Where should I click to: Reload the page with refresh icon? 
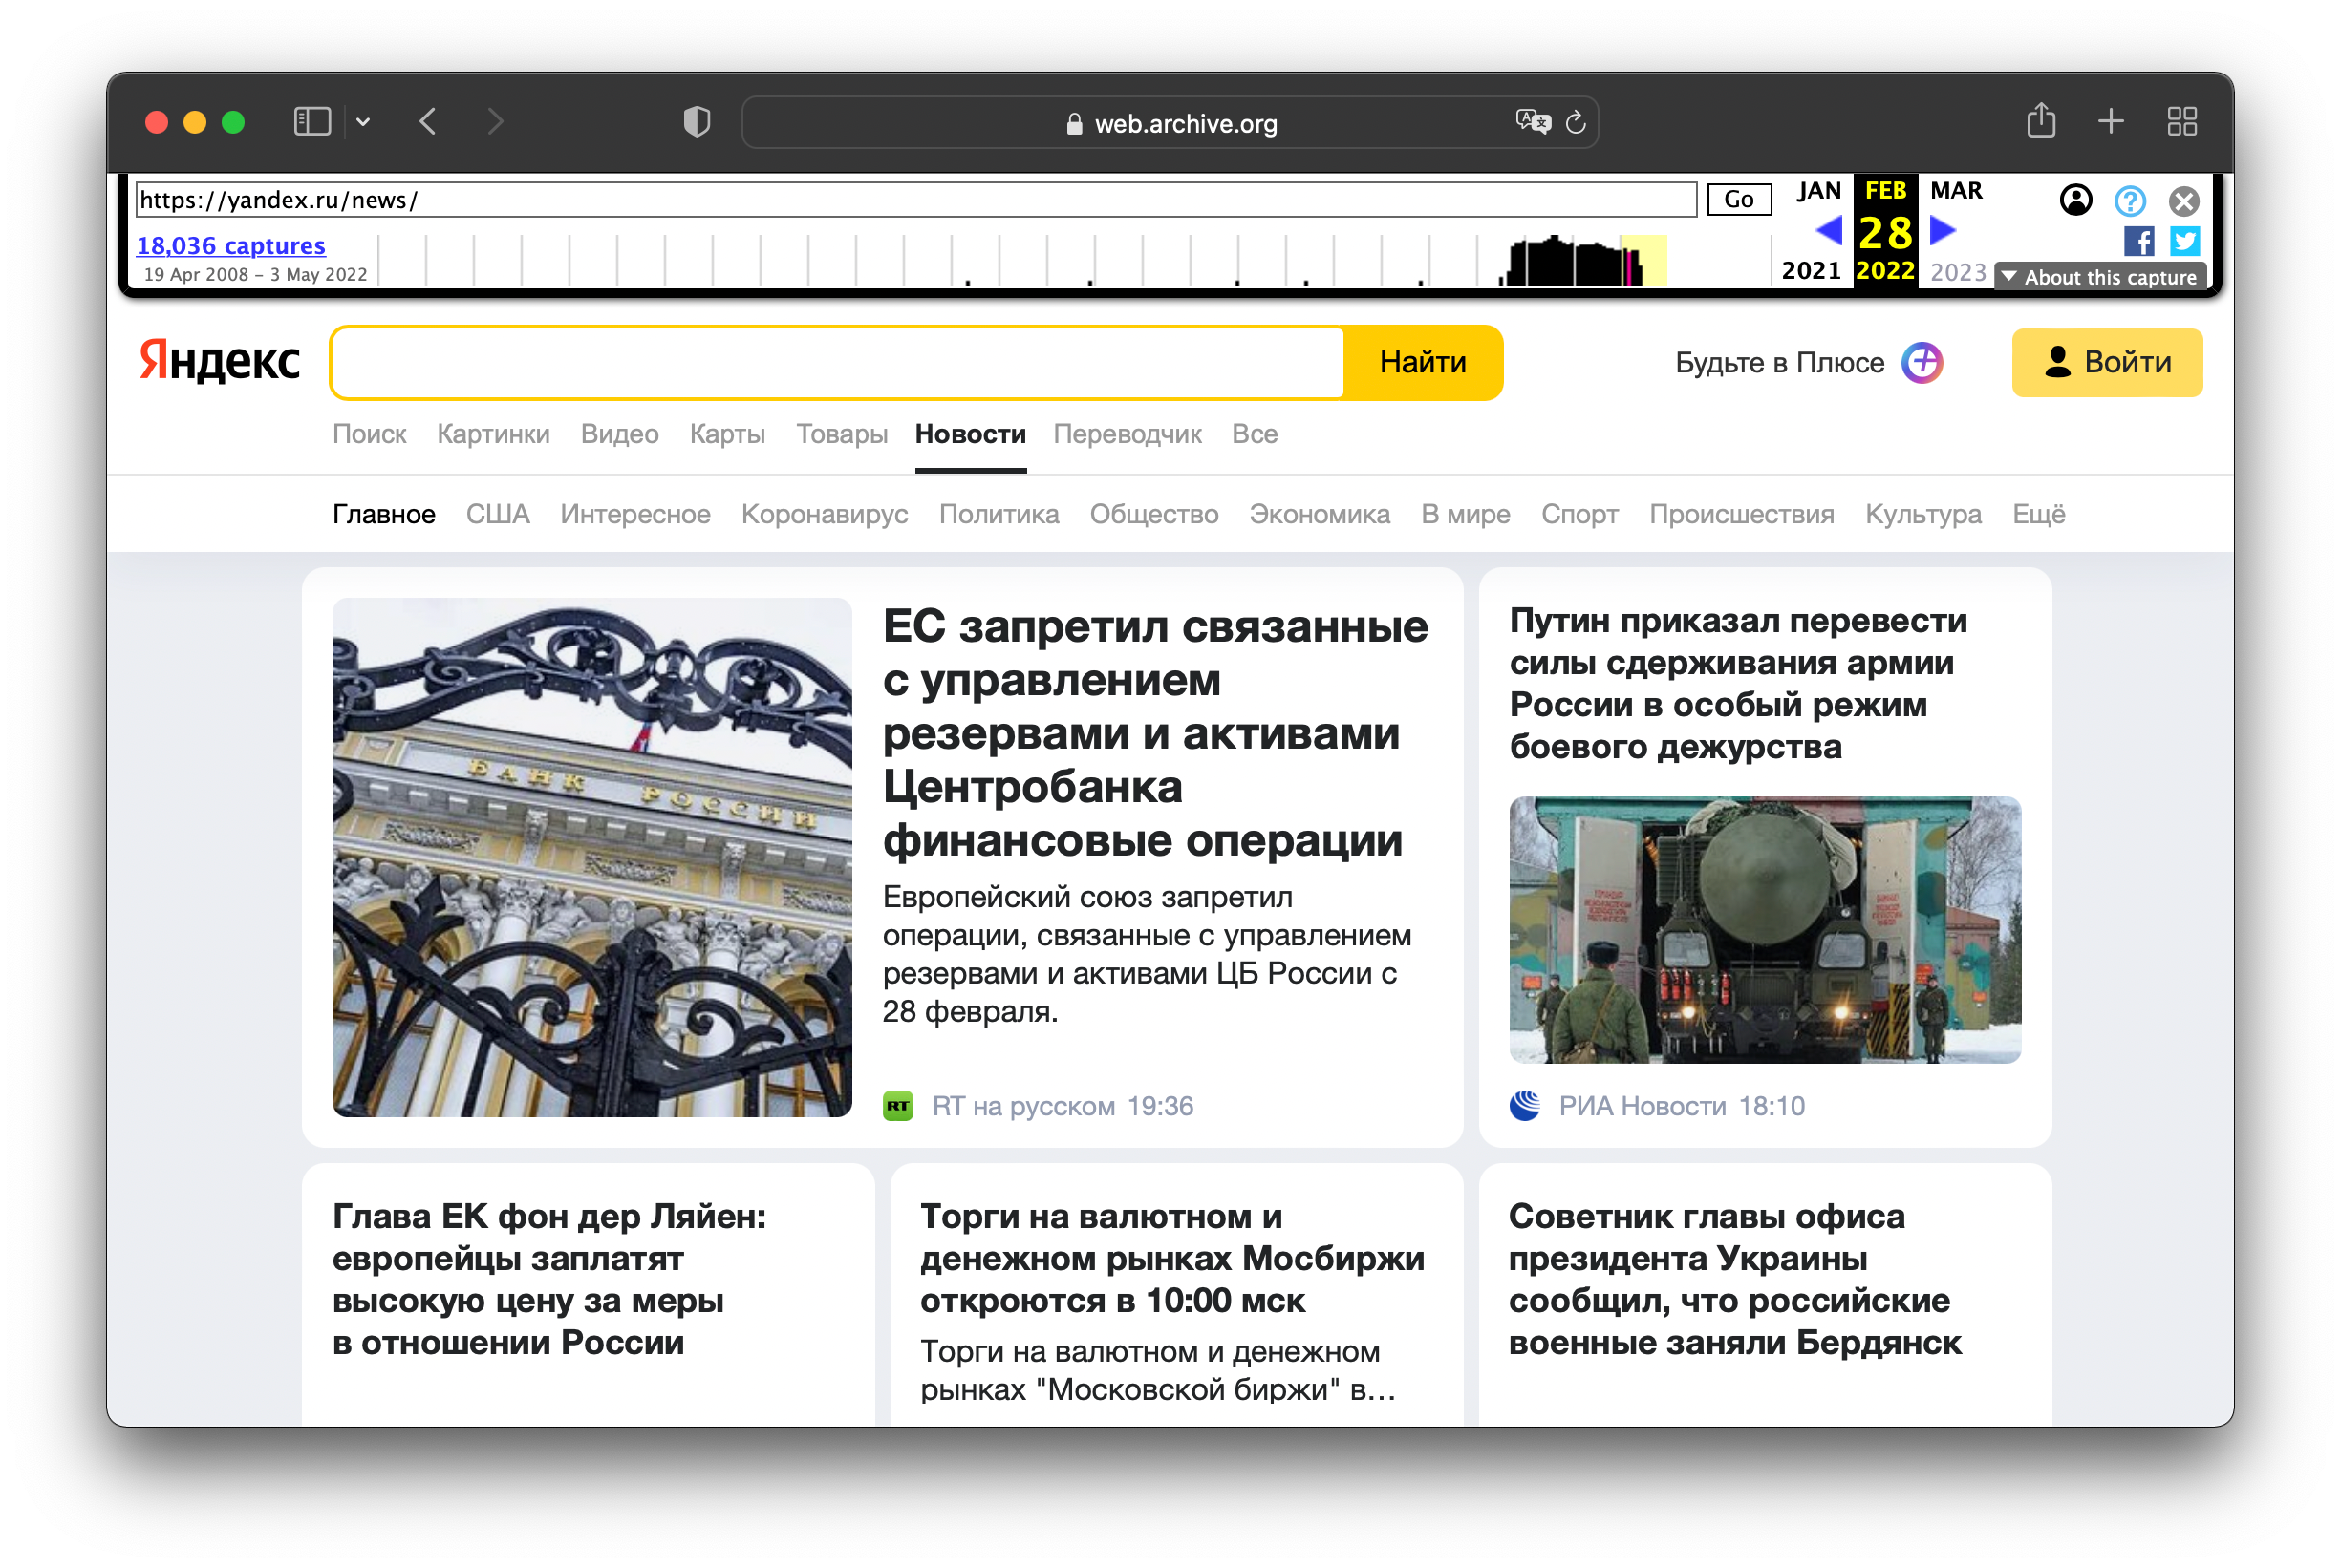coord(1576,122)
